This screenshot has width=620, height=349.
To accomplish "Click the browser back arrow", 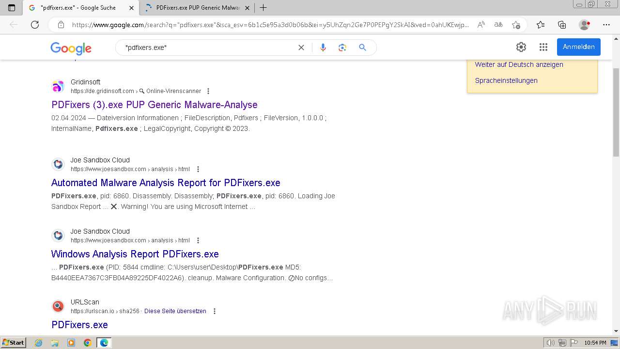I will (14, 25).
